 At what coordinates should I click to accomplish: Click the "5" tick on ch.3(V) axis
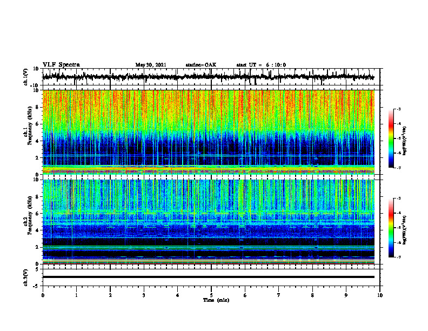[37, 269]
